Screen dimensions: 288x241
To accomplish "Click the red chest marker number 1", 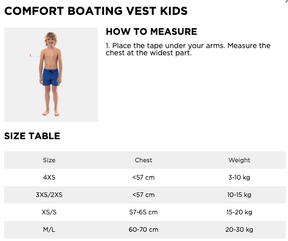I will tap(30, 55).
